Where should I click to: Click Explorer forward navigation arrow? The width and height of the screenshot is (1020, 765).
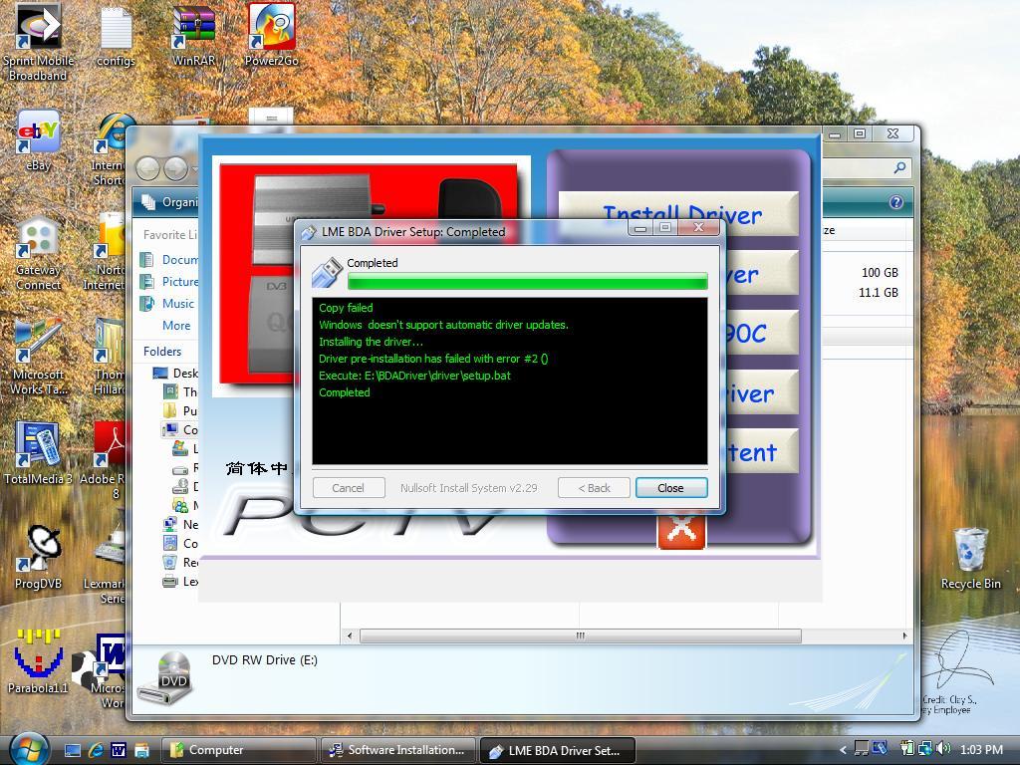click(x=175, y=168)
